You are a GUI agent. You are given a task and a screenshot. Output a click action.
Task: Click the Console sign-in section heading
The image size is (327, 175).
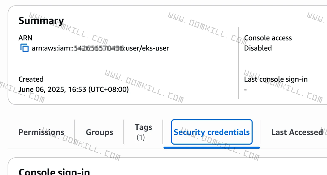tap(54, 171)
